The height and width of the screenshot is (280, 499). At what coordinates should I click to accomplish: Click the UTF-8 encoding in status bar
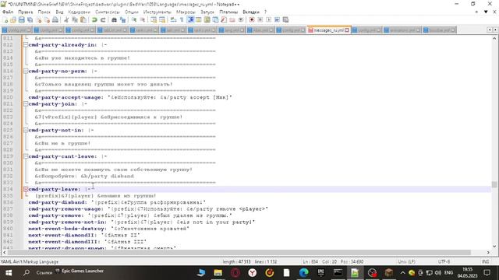(x=444, y=261)
